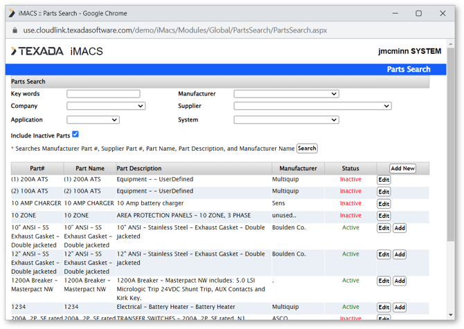Click the 'Parts Search' section heading

(x=28, y=82)
